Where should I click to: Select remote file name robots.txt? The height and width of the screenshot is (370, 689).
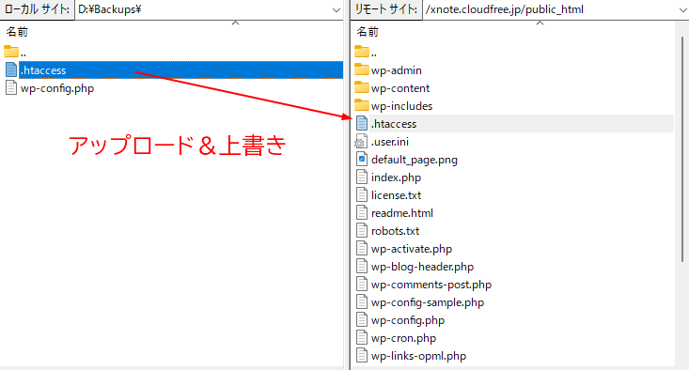[x=395, y=231]
